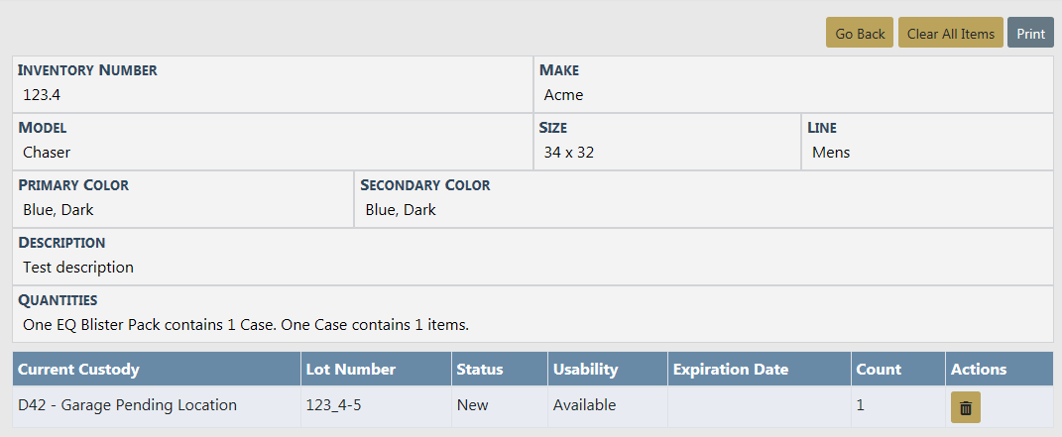Click the D42 - Garage Pending Location cell
The image size is (1062, 437).
click(128, 405)
